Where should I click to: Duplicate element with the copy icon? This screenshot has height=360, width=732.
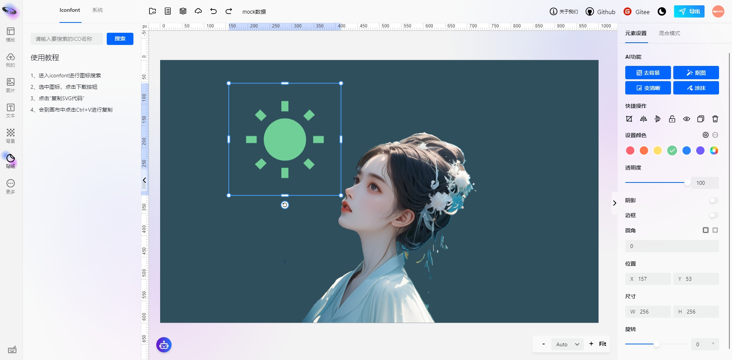click(701, 119)
